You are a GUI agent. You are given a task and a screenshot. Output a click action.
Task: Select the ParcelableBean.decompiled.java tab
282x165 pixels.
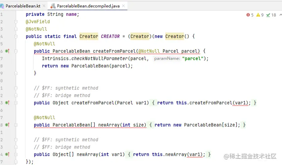pyautogui.click(x=88, y=6)
